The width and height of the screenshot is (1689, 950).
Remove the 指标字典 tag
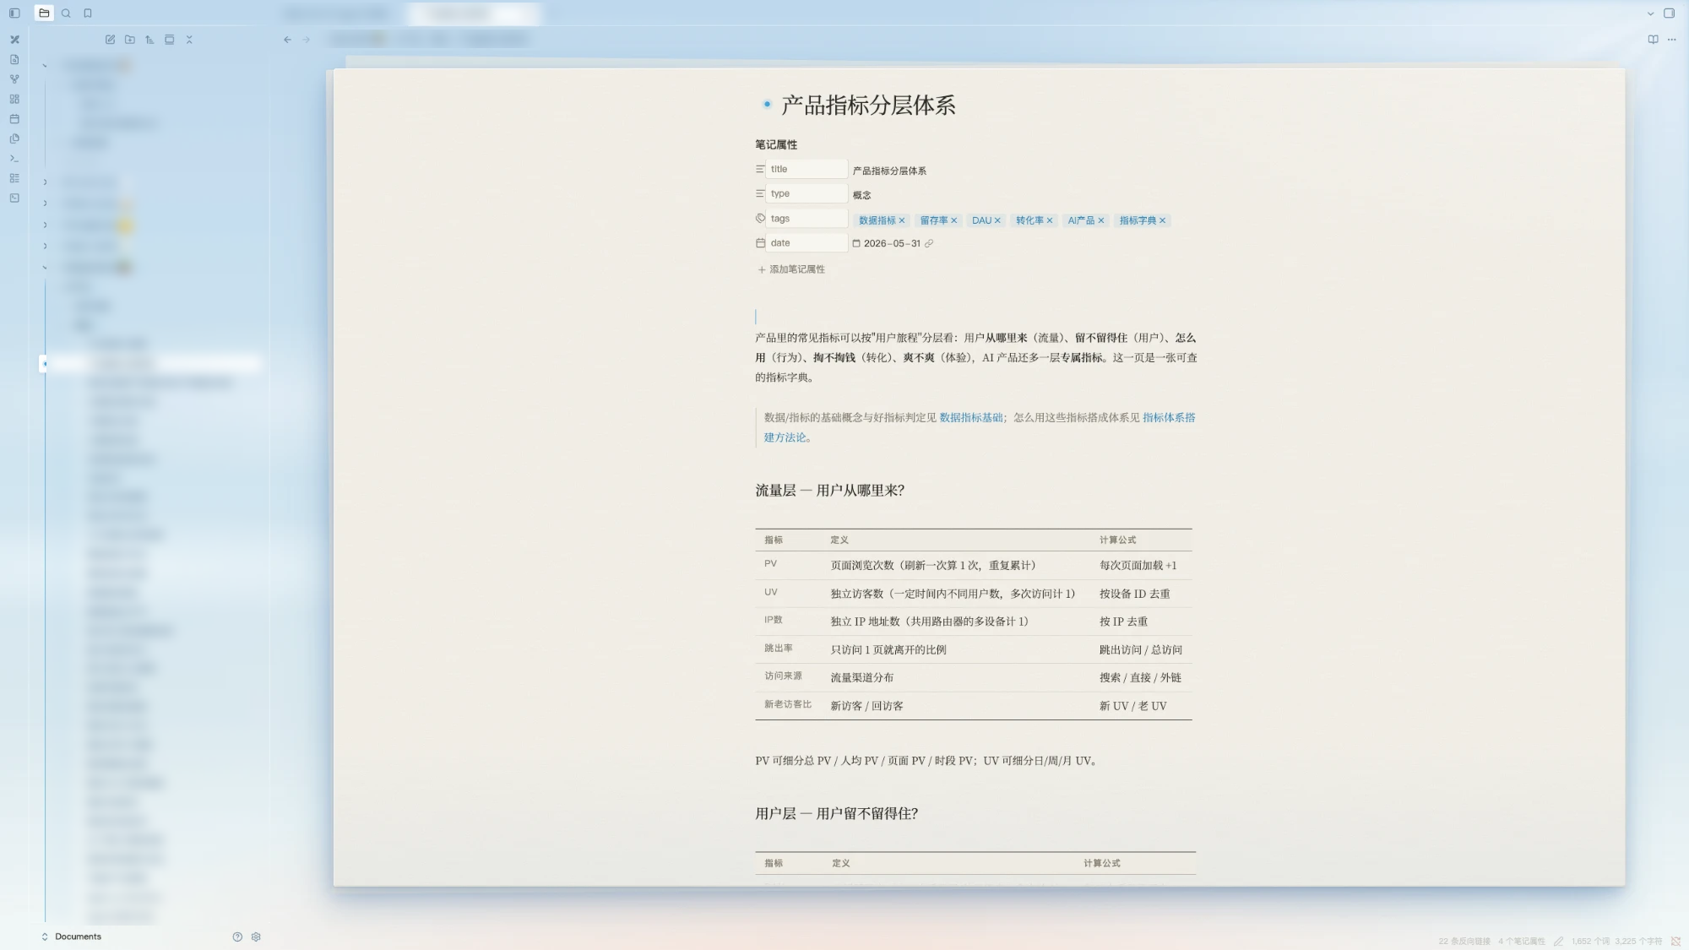[1163, 220]
